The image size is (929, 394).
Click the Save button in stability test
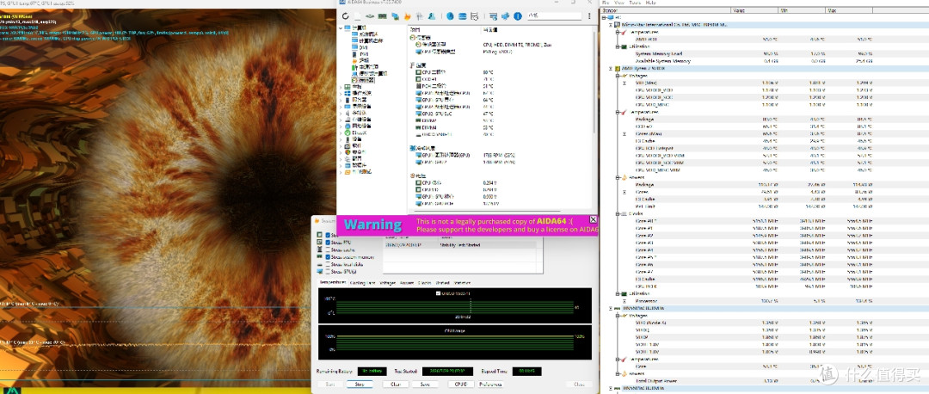coord(425,384)
